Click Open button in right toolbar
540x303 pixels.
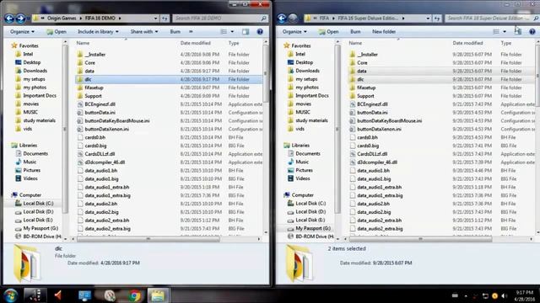point(328,32)
